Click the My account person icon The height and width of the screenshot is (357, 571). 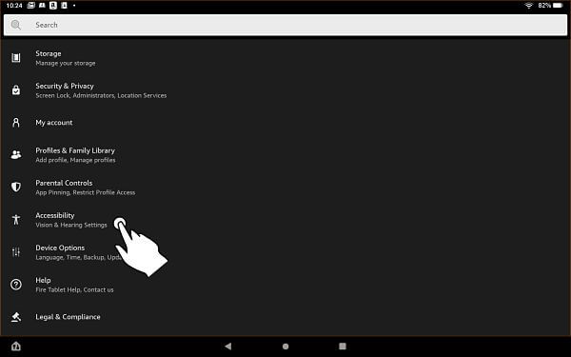click(x=16, y=123)
